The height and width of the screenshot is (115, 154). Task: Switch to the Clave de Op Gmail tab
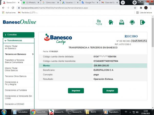point(110,3)
